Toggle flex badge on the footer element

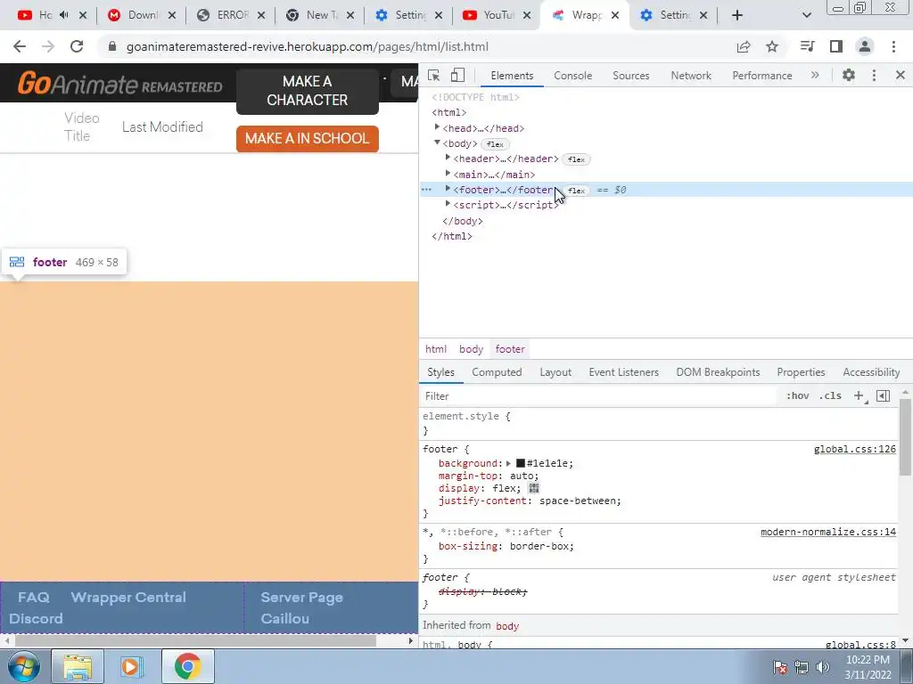[576, 191]
